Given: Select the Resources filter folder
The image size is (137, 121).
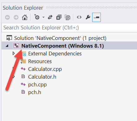Looking at the screenshot, I should click(x=40, y=61).
